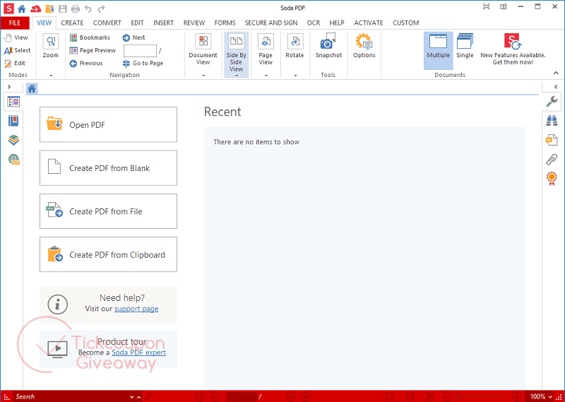Screen dimensions: 565x402
Task: Expand the Page View dropdown arrow
Action: click(x=266, y=76)
